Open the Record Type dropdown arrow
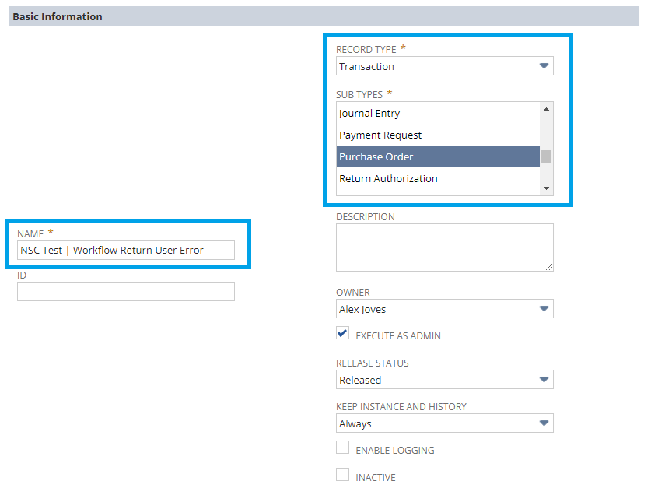The image size is (658, 495). pos(544,66)
